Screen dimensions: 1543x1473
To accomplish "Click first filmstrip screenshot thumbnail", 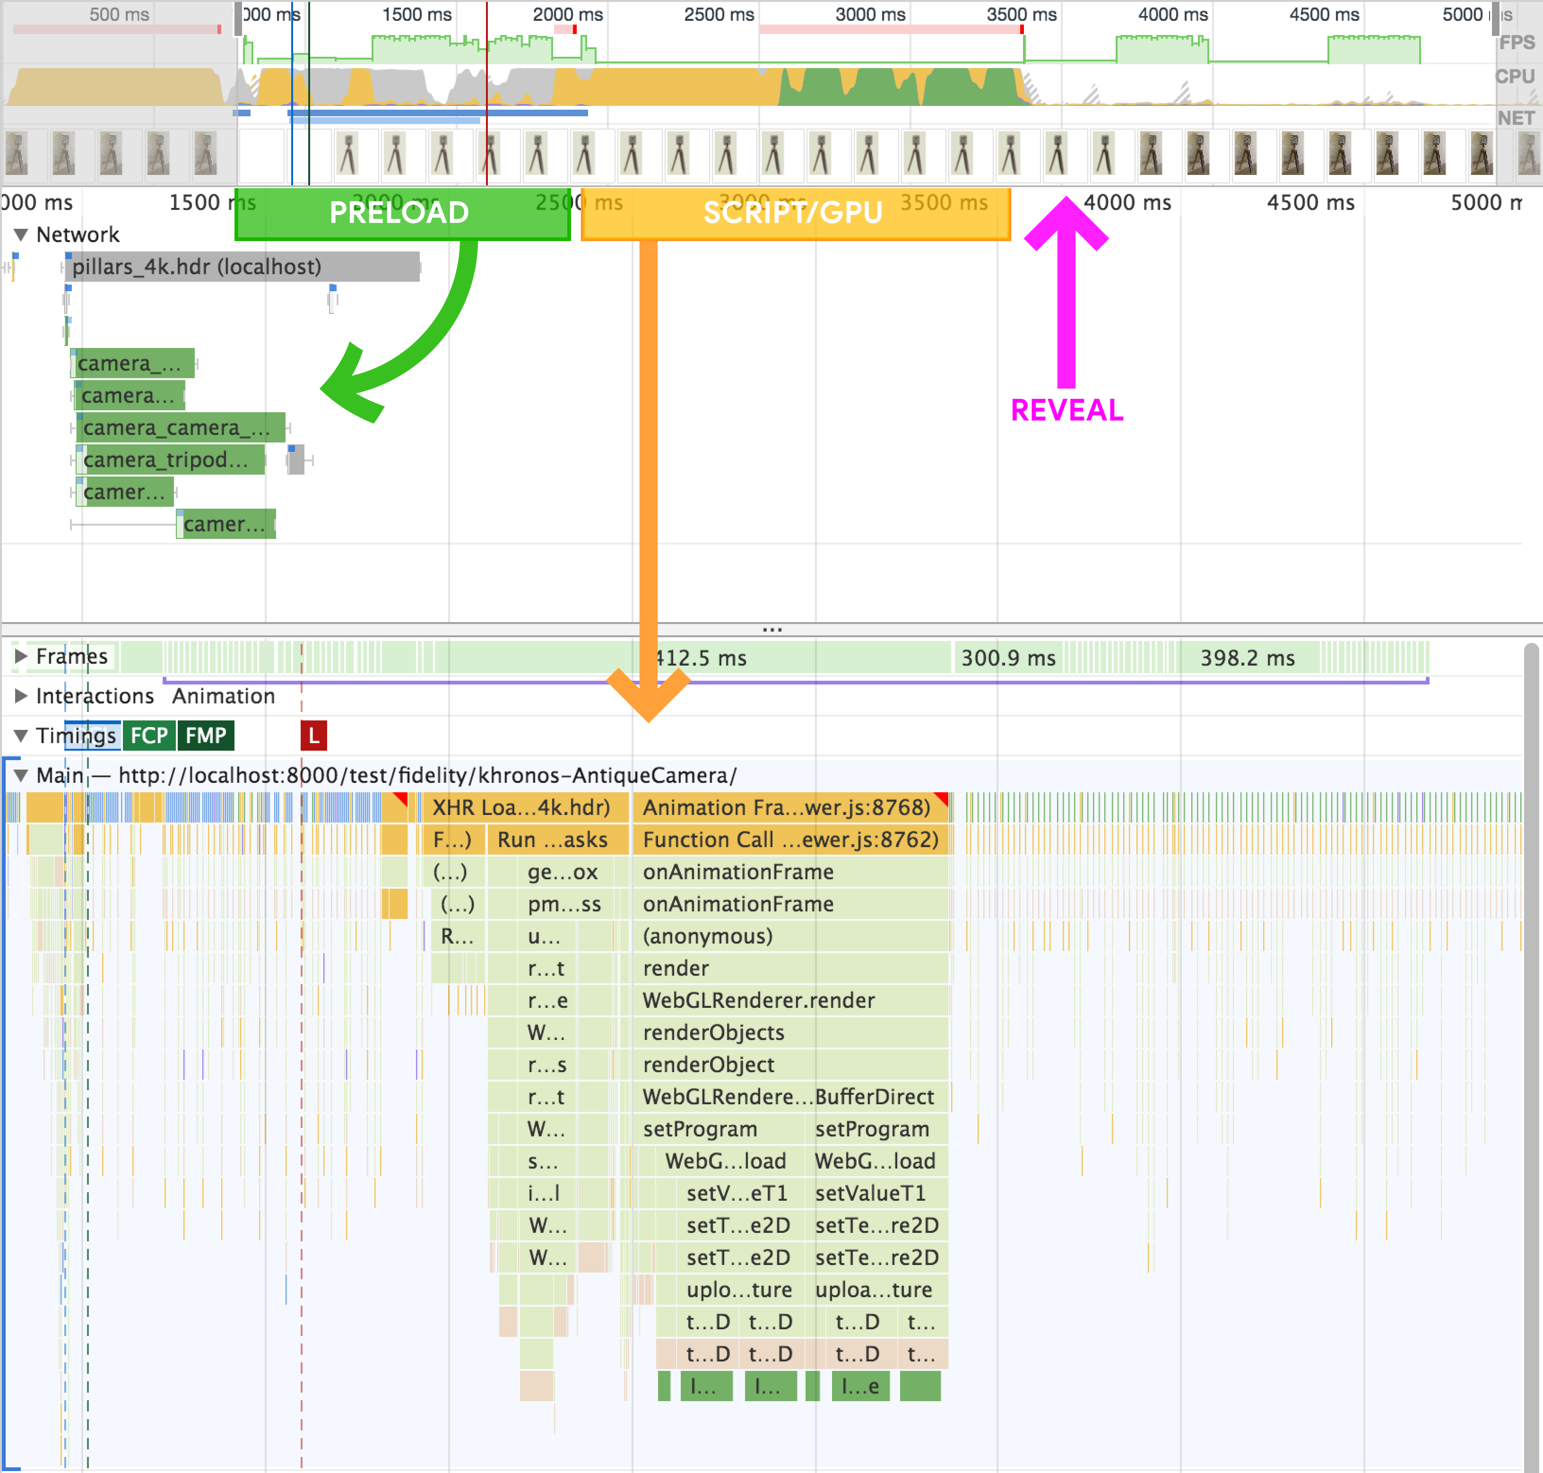I will coord(17,153).
